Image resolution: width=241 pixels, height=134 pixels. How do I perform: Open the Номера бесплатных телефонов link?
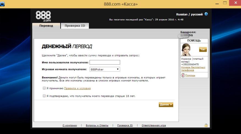click(193, 69)
